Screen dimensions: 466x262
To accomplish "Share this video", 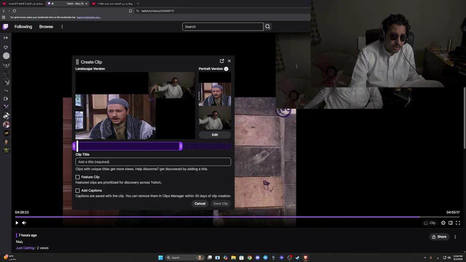I will click(439, 237).
